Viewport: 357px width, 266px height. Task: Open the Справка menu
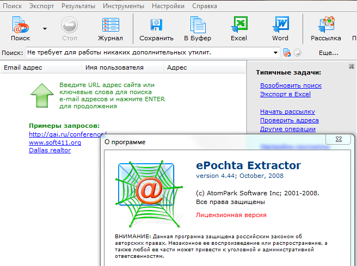[205, 6]
